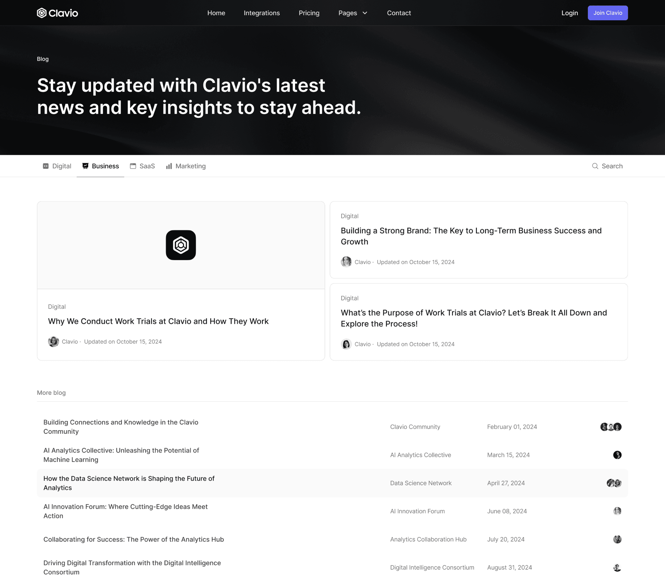665x583 pixels.
Task: Click the avatar pair in the Data Science Network row
Action: click(x=614, y=483)
